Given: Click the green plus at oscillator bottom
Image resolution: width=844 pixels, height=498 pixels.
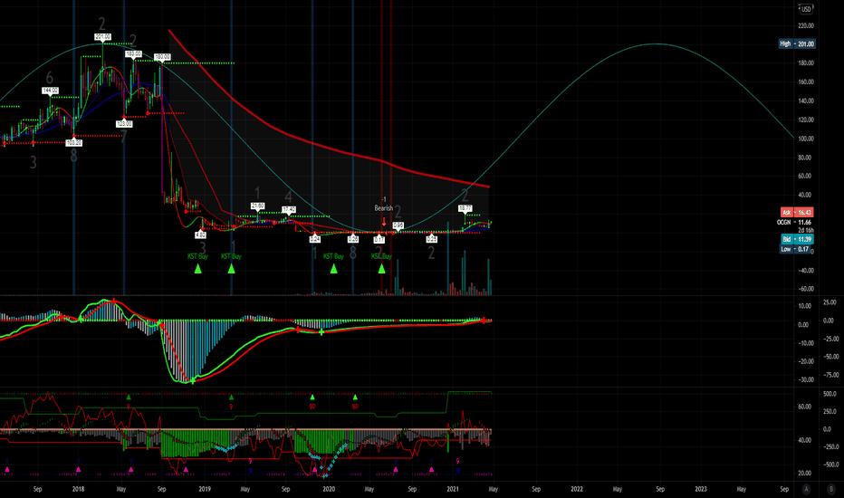Looking at the screenshot, I should pos(193,381).
